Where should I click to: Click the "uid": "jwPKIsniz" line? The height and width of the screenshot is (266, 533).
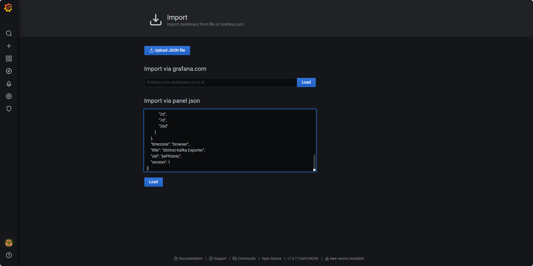[166, 156]
